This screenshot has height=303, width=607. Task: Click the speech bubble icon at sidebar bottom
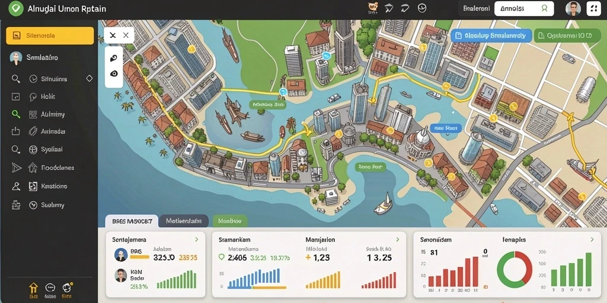pyautogui.click(x=50, y=288)
